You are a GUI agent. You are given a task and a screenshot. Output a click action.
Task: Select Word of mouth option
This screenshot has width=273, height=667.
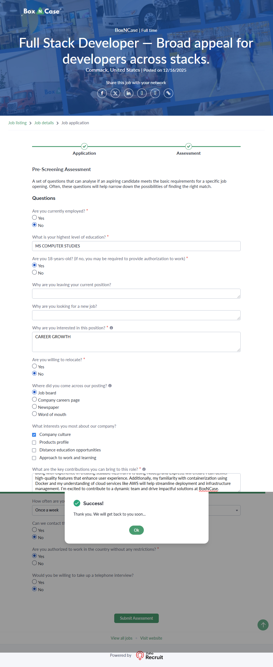tap(35, 414)
